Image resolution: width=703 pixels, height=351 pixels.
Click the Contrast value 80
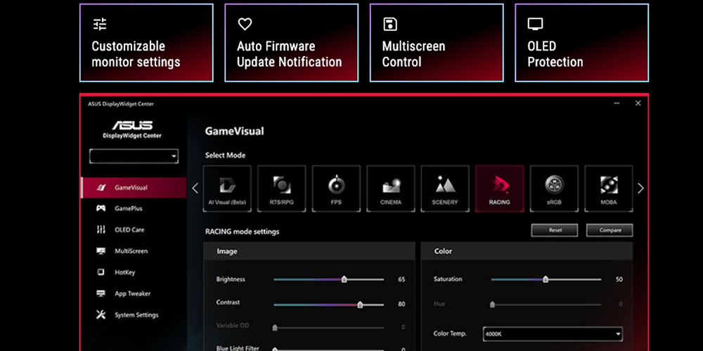(x=401, y=304)
